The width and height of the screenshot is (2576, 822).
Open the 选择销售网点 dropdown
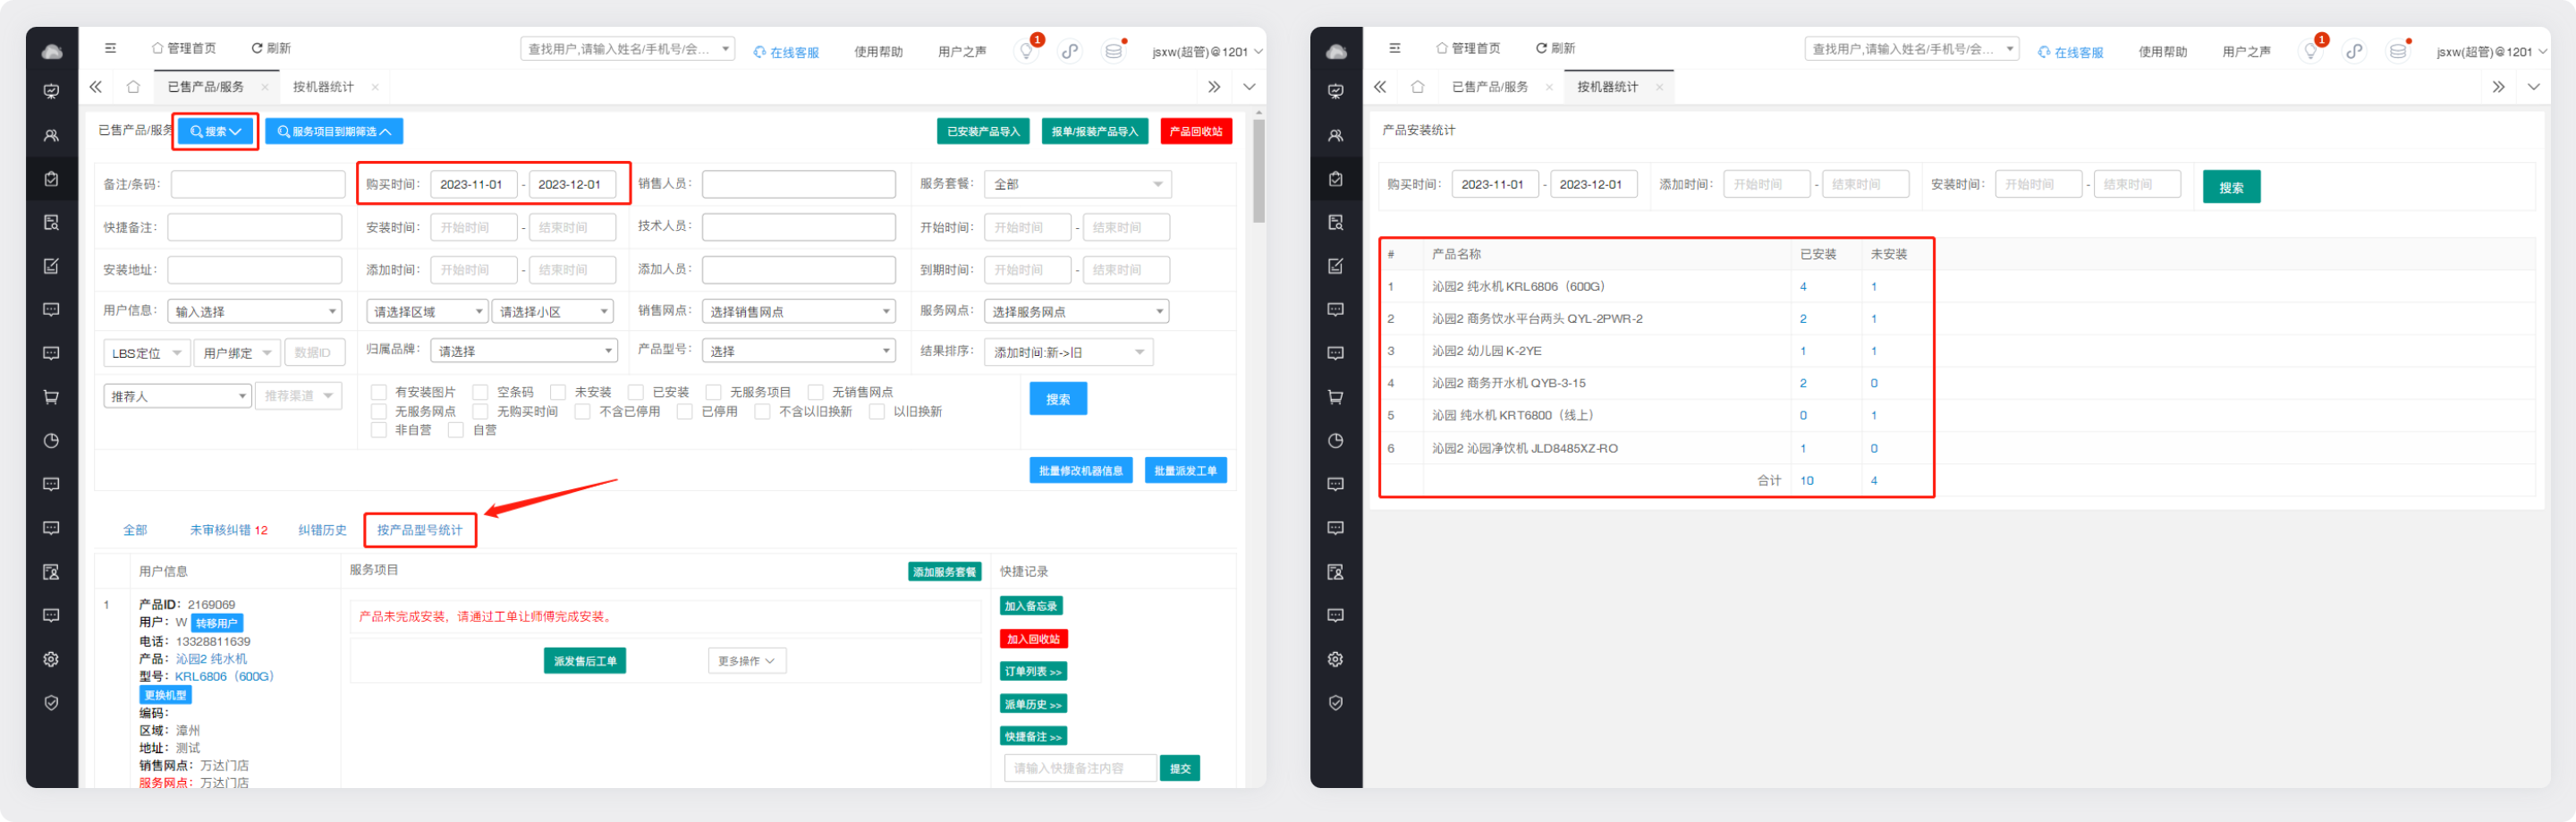[x=799, y=312]
